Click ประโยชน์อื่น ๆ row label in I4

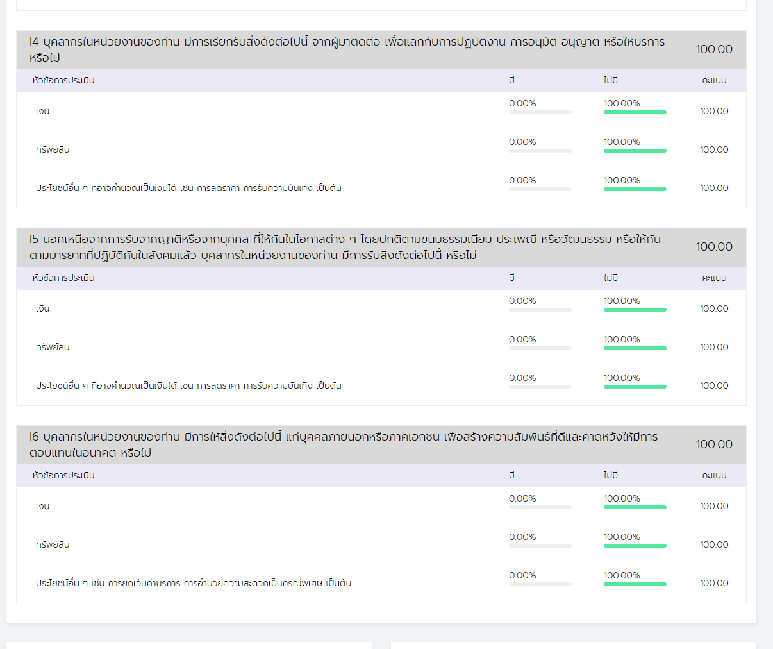(x=188, y=189)
